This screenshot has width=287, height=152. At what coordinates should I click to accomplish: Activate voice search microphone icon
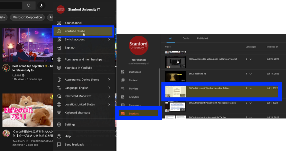pyautogui.click(x=41, y=5)
